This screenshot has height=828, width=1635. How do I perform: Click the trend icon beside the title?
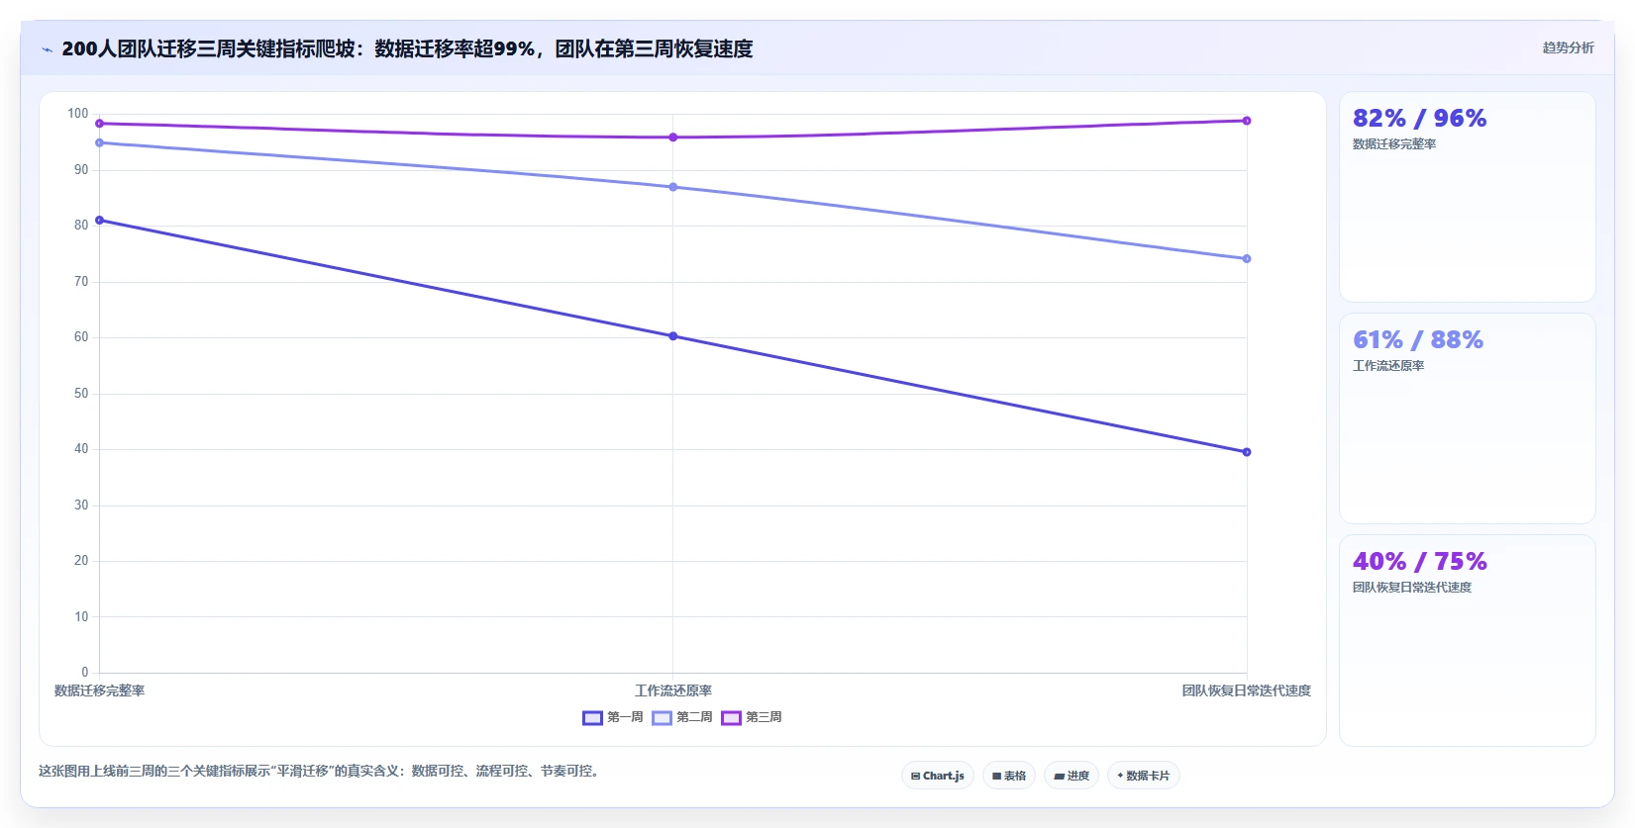pyautogui.click(x=47, y=49)
